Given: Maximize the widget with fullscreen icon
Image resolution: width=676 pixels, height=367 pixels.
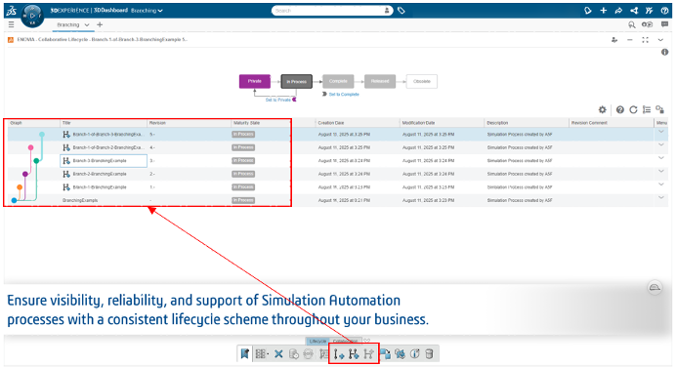Looking at the screenshot, I should pos(645,40).
